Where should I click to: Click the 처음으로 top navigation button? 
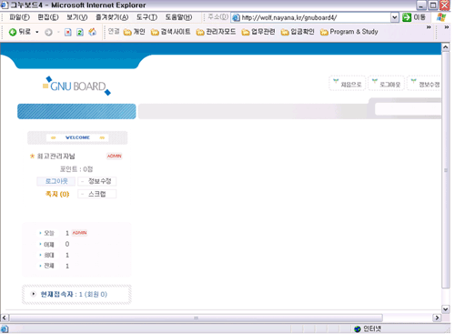[x=348, y=84]
